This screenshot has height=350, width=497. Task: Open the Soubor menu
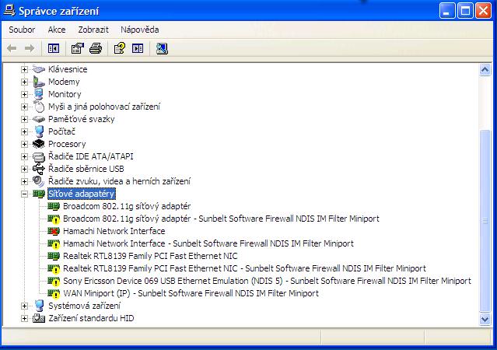[22, 30]
